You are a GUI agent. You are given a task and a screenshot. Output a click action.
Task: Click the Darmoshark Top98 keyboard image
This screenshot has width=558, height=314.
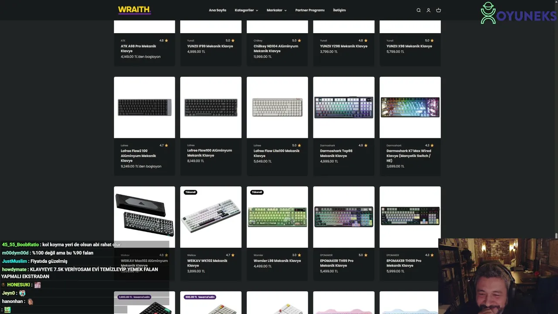tap(344, 107)
